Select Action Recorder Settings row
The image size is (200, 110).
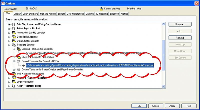point(29,86)
